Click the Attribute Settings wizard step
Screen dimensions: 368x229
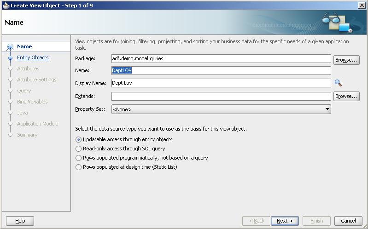(x=36, y=80)
